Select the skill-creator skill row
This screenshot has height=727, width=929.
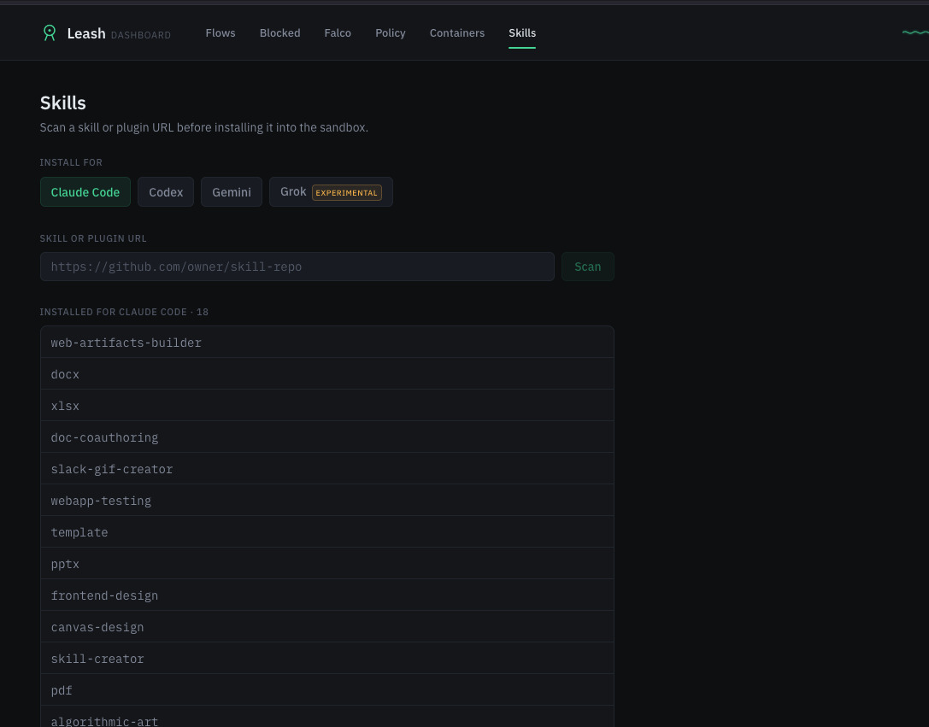point(327,659)
